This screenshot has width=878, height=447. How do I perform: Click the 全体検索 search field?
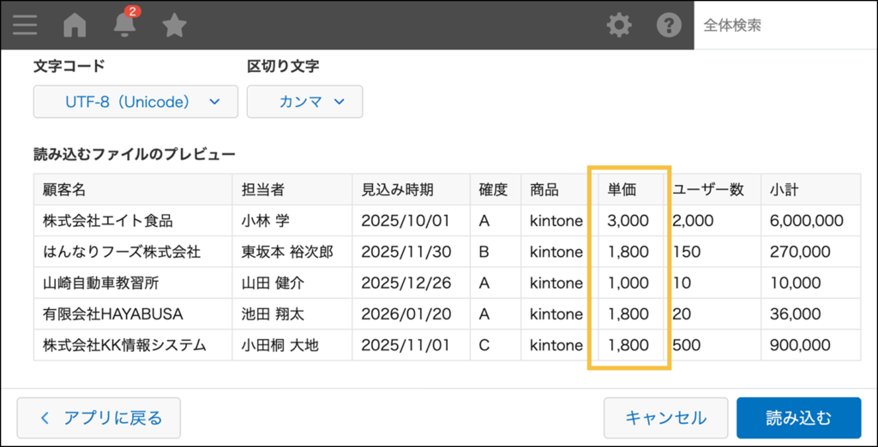tap(785, 26)
